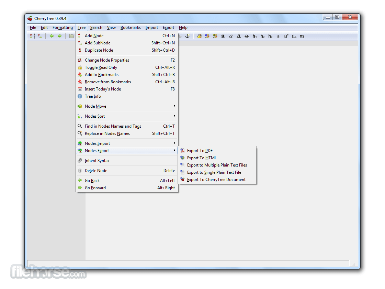Click the Add SubNode toolbar icon
This screenshot has width=385, height=289.
[40, 36]
